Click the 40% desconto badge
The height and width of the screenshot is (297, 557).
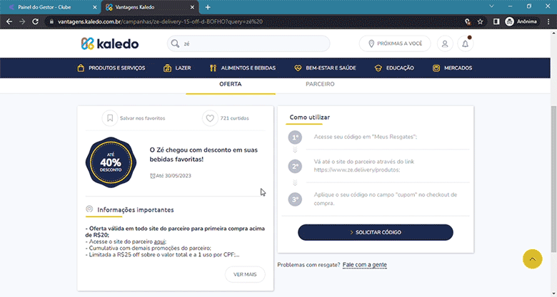click(x=111, y=162)
